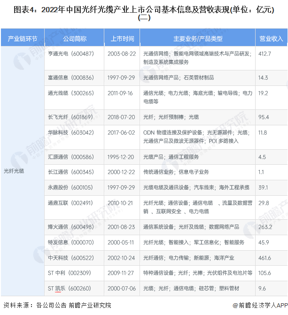Click listing date 2001-08-23
Screen dimensions: 288x315
(121, 227)
